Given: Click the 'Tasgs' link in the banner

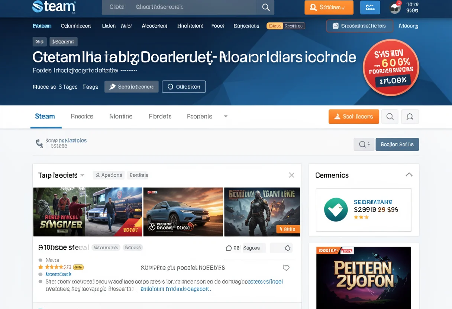Looking at the screenshot, I should point(90,87).
